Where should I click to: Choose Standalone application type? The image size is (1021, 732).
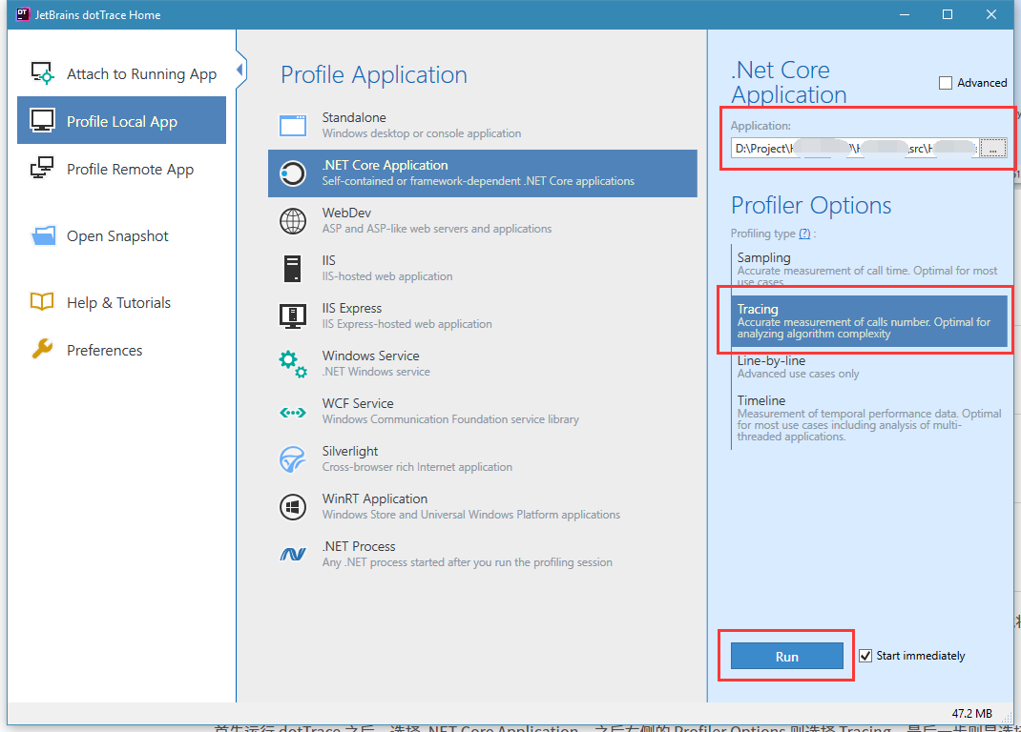pos(354,117)
